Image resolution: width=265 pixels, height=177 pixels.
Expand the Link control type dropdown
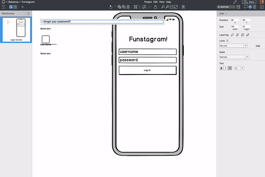coord(223,14)
